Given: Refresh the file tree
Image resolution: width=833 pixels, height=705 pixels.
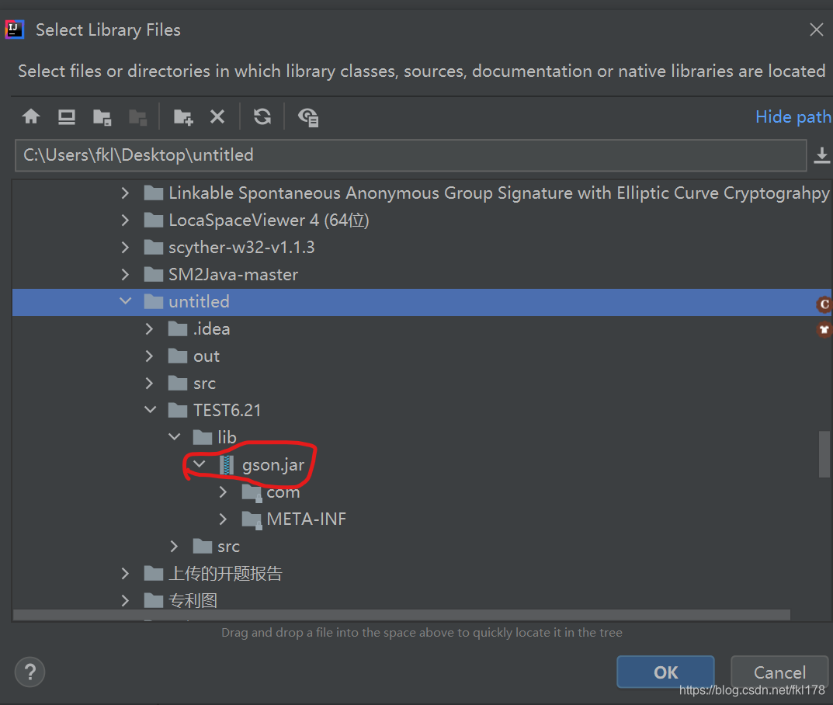Looking at the screenshot, I should tap(262, 116).
